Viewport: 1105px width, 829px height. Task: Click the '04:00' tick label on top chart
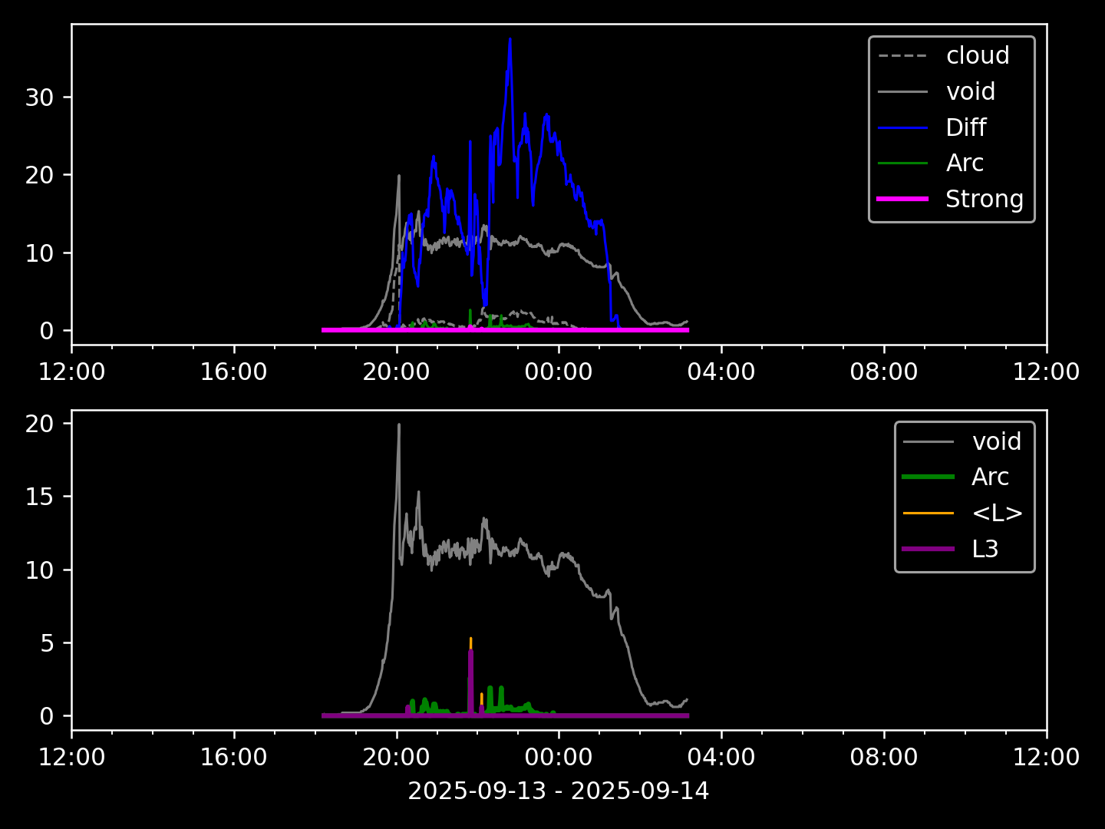(x=721, y=372)
